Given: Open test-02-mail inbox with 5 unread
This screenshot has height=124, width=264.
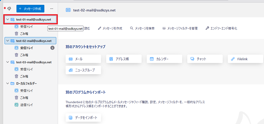Looking at the screenshot, I should [x=26, y=48].
